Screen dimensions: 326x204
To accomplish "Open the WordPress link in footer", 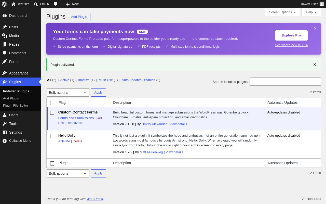I will click(95, 199).
